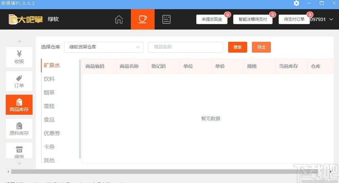Viewport: 339px width, 183px height.
Task: Select the 食品 category
Action: 49,120
